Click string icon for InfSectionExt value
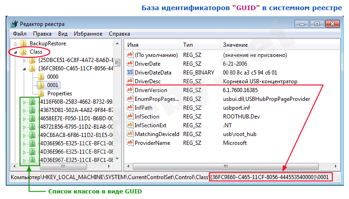The width and height of the screenshot is (349, 199). pos(130,125)
